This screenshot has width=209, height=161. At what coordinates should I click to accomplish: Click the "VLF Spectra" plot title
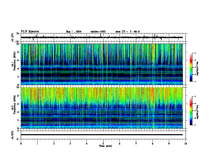pos(30,32)
